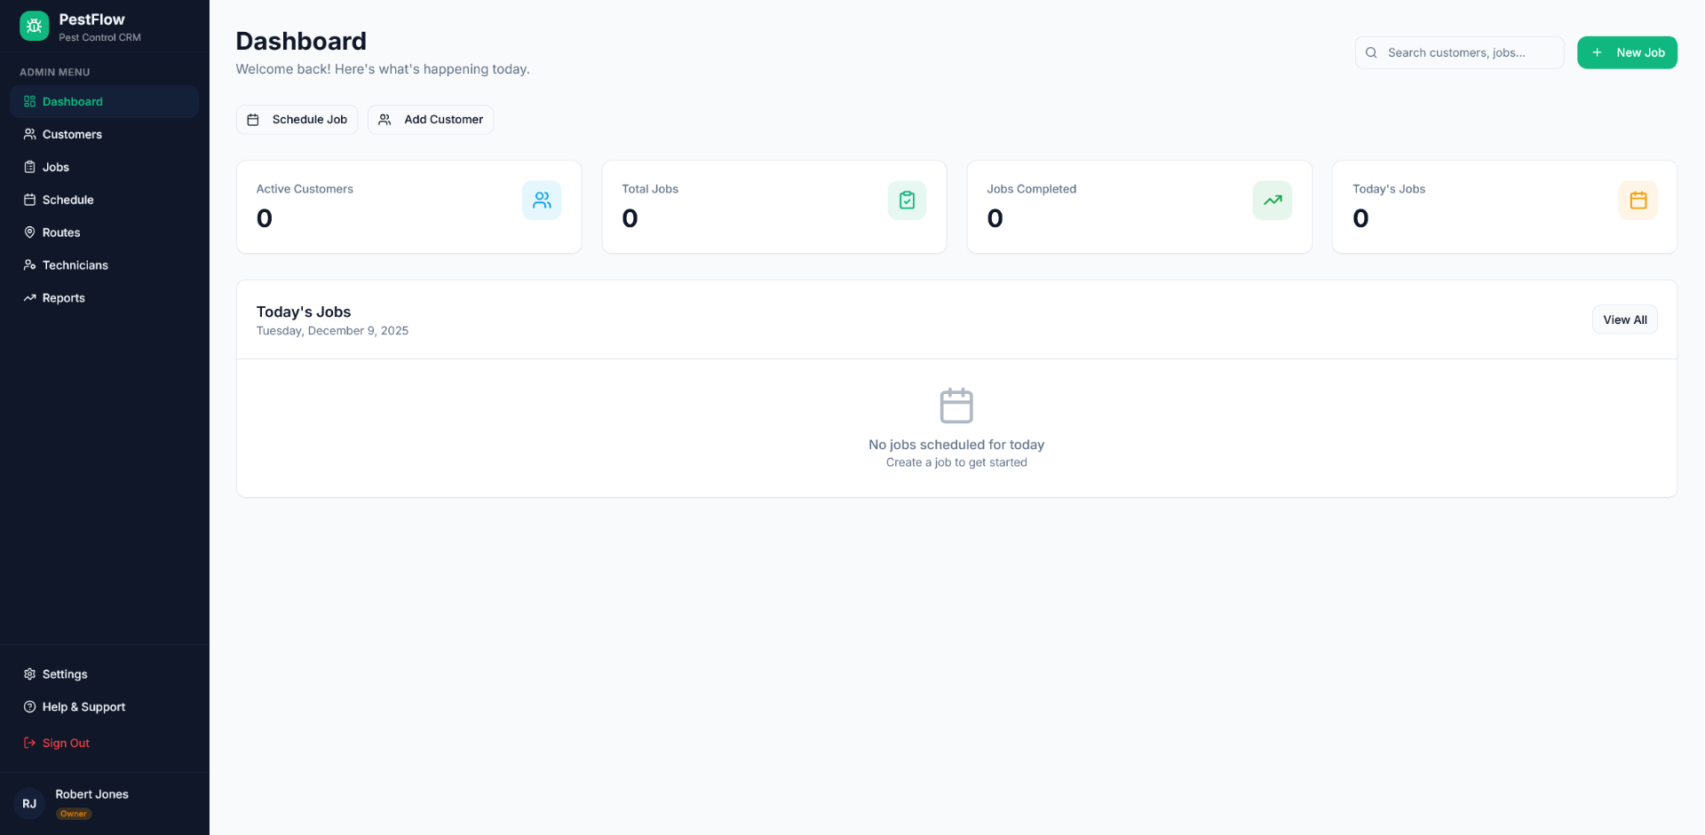Open the Dashboard menu item
Image resolution: width=1705 pixels, height=835 pixels.
click(104, 101)
